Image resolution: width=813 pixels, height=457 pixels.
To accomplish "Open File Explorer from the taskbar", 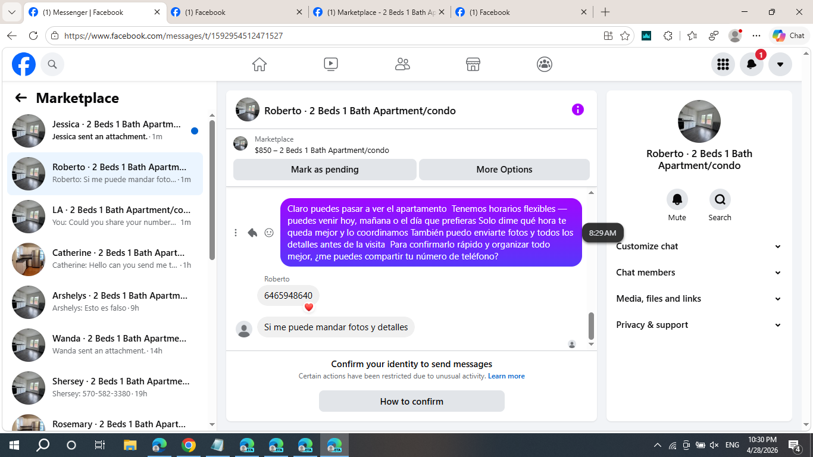I will pyautogui.click(x=130, y=445).
